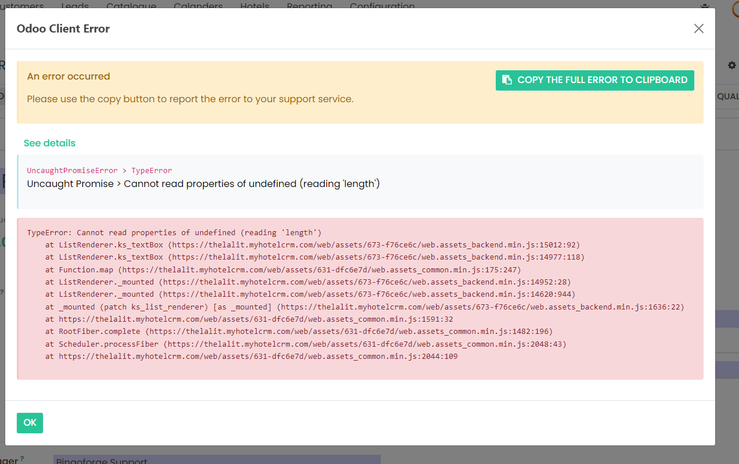The height and width of the screenshot is (464, 739).
Task: Click the debug bug icon in navbar
Action: coord(705,5)
